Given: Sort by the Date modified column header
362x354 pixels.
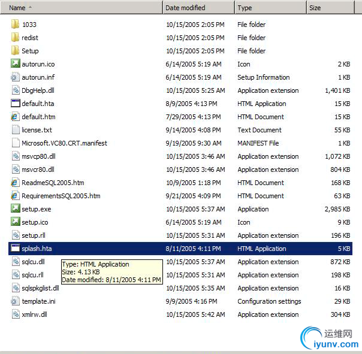Looking at the screenshot, I should point(199,8).
